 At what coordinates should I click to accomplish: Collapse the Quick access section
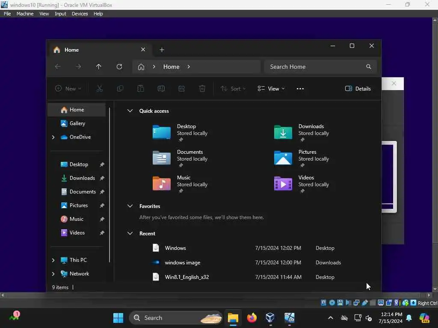(130, 111)
